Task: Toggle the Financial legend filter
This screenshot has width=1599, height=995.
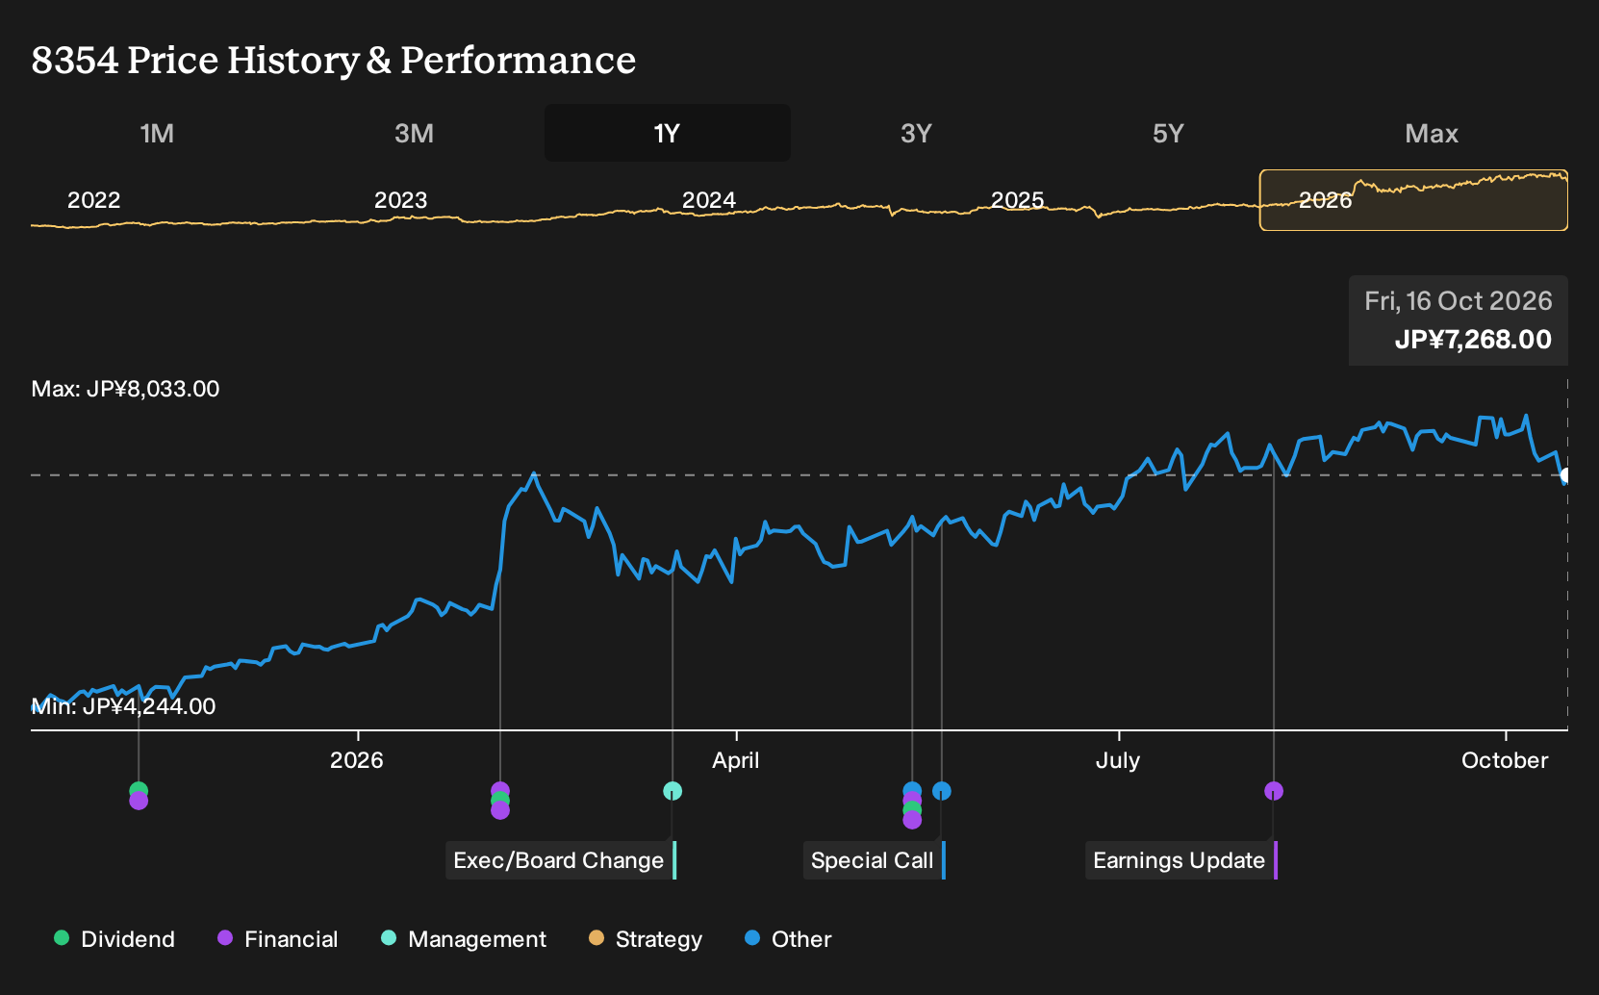Action: pyautogui.click(x=277, y=939)
